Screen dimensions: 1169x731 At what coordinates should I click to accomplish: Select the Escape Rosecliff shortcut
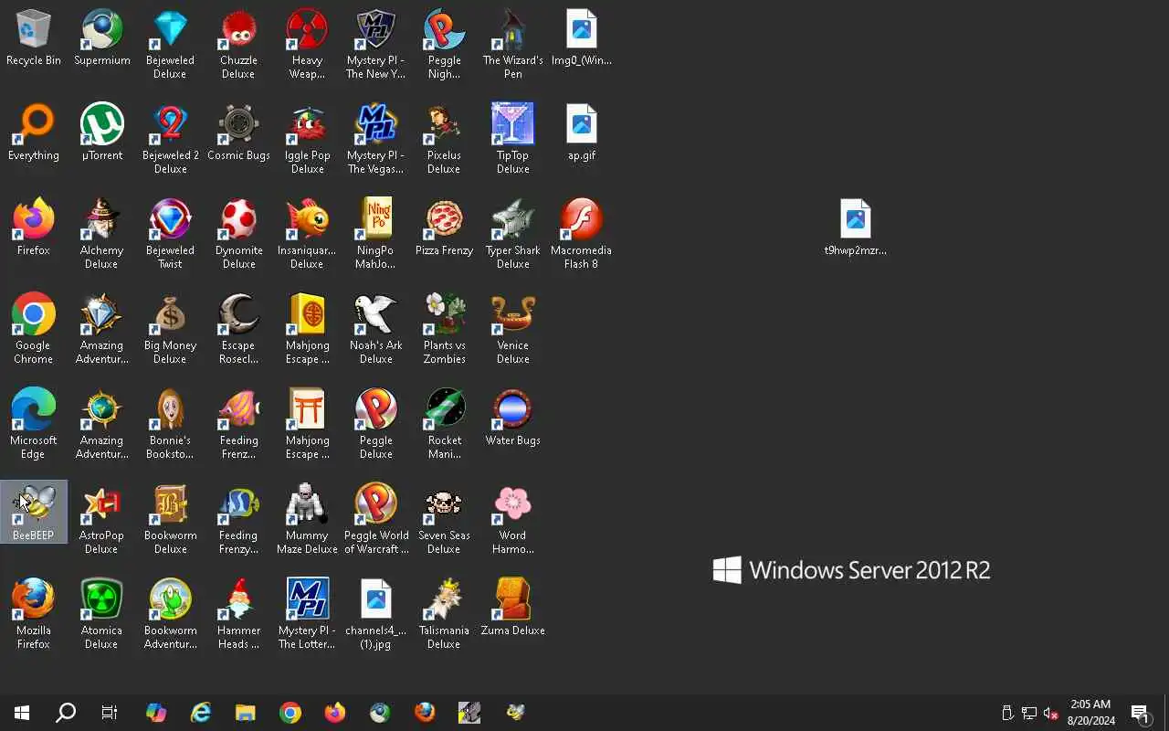(238, 330)
